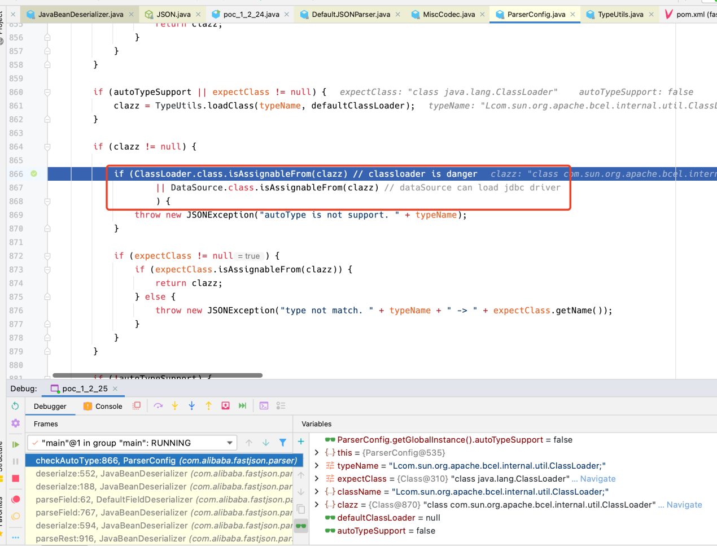Run to cursor green icon
This screenshot has width=717, height=546.
pyautogui.click(x=243, y=406)
